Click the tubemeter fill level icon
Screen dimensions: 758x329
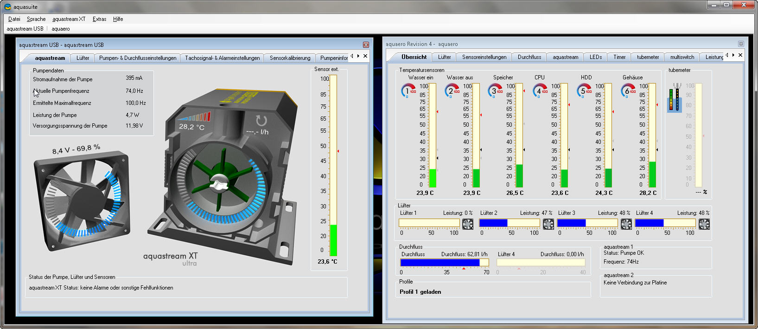(x=675, y=98)
